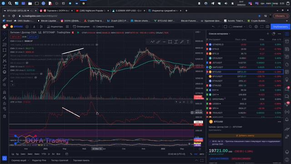Open the Alerts button in top toolbar
Image resolution: width=291 pixels, height=164 pixels.
point(81,27)
